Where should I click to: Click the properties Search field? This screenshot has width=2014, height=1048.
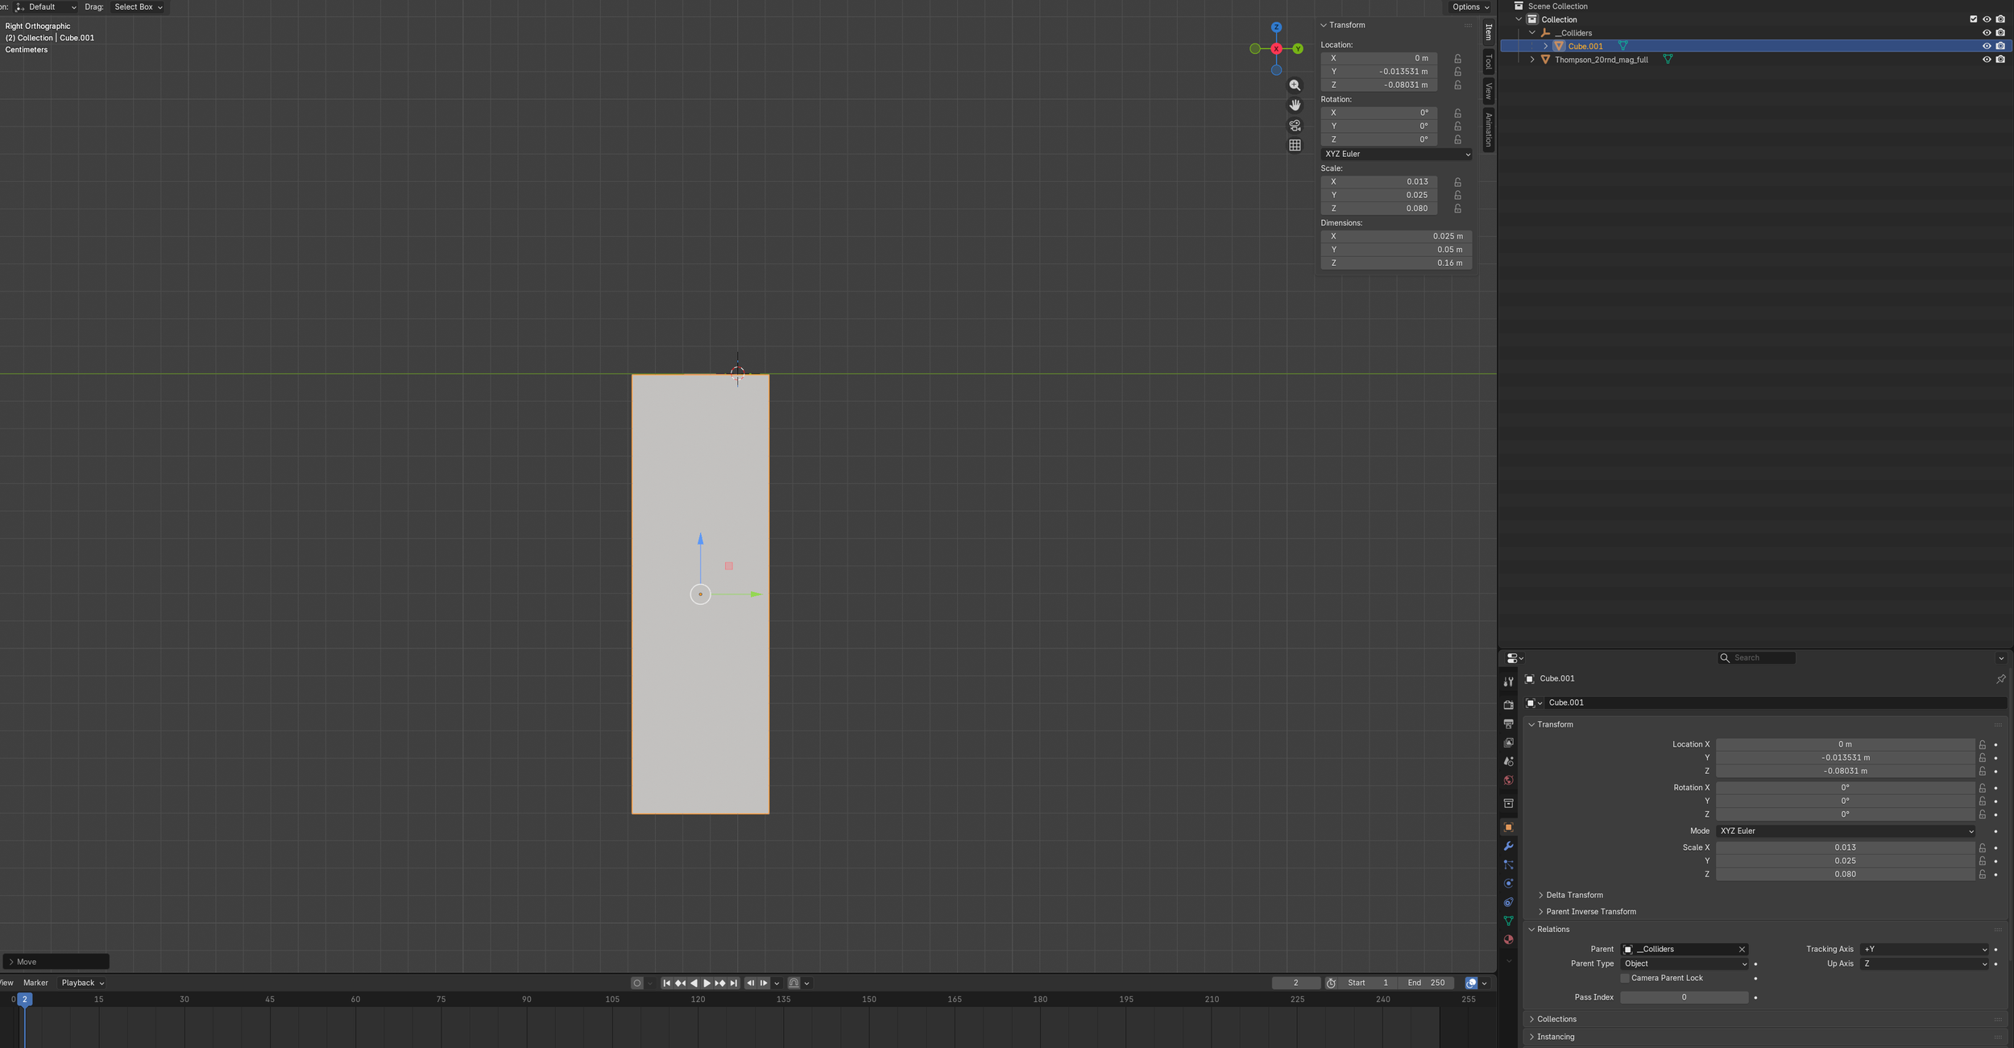[x=1756, y=658]
